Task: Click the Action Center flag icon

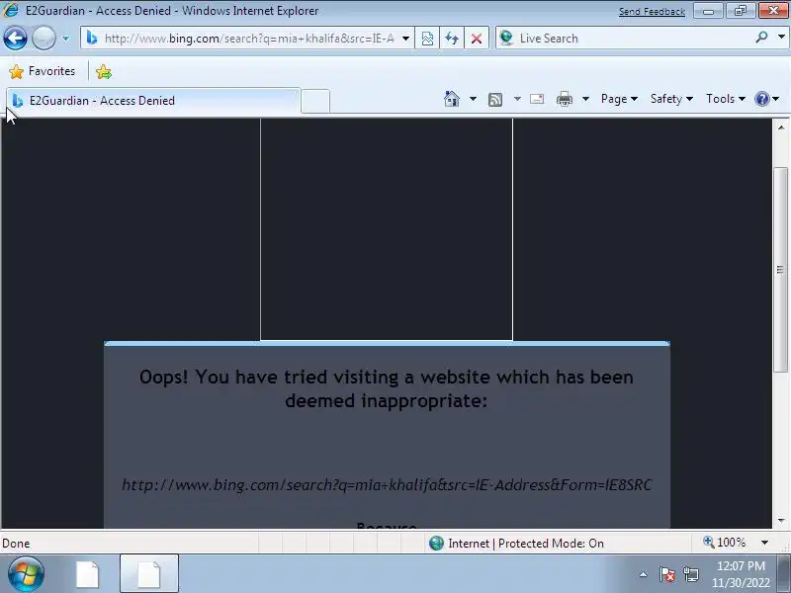Action: tap(666, 574)
